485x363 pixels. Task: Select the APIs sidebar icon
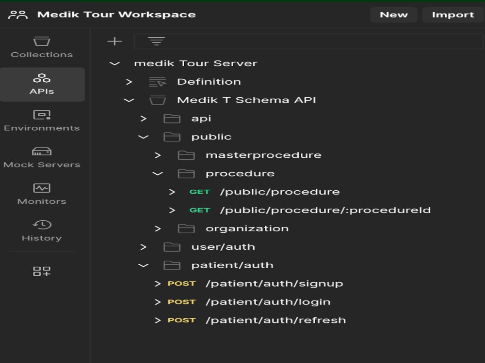point(42,82)
